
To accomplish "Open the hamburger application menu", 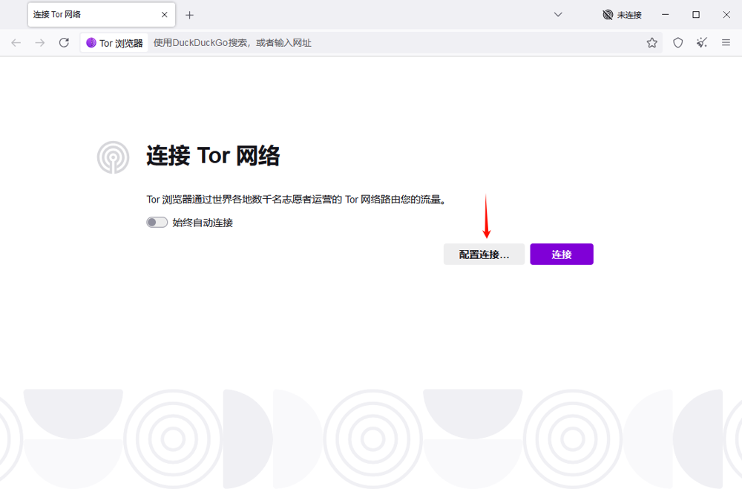I will click(x=726, y=43).
